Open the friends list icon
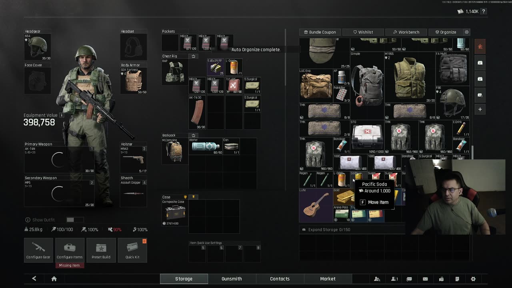512x288 pixels. (x=377, y=279)
